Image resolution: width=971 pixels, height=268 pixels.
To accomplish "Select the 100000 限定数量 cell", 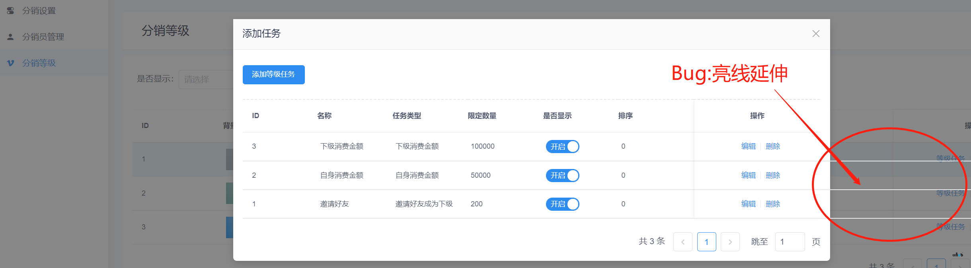I will click(483, 146).
